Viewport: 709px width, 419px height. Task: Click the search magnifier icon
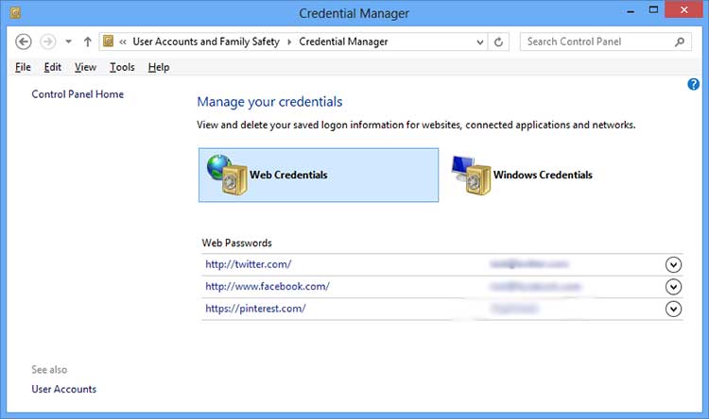680,42
